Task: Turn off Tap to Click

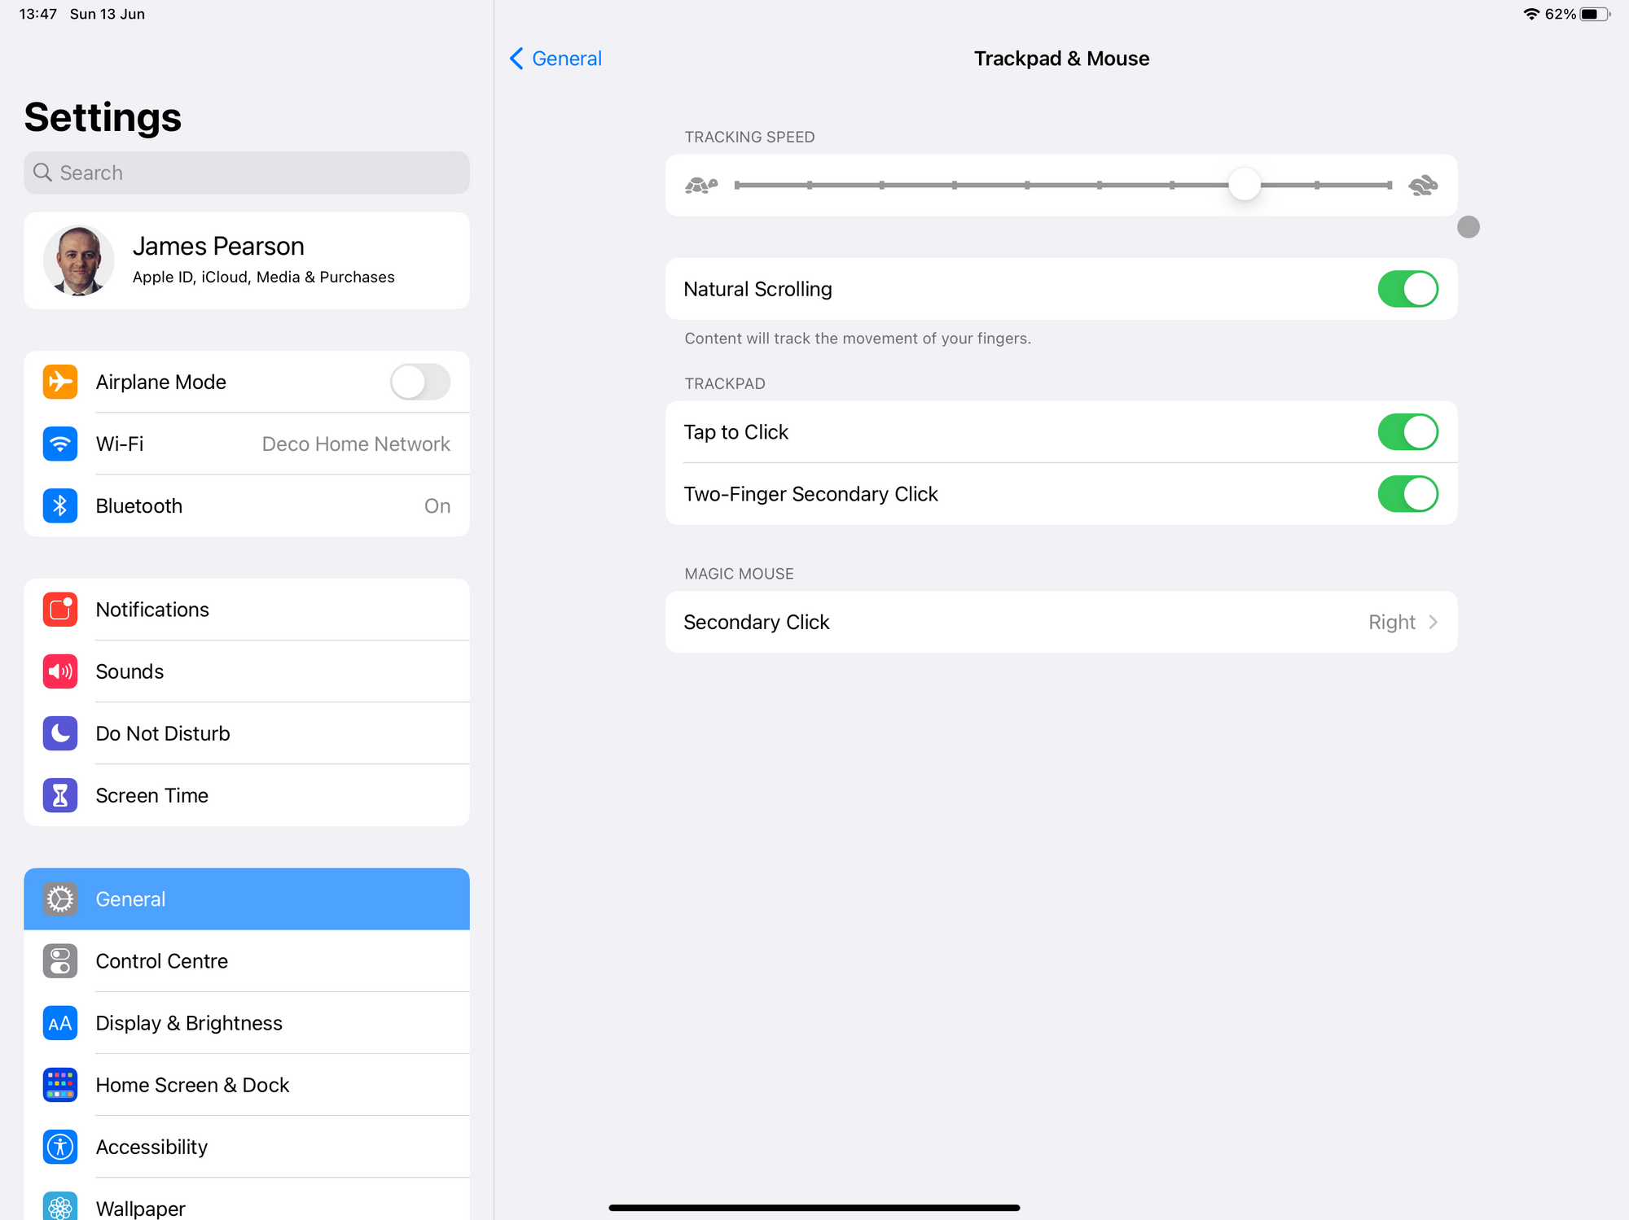Action: click(x=1408, y=432)
